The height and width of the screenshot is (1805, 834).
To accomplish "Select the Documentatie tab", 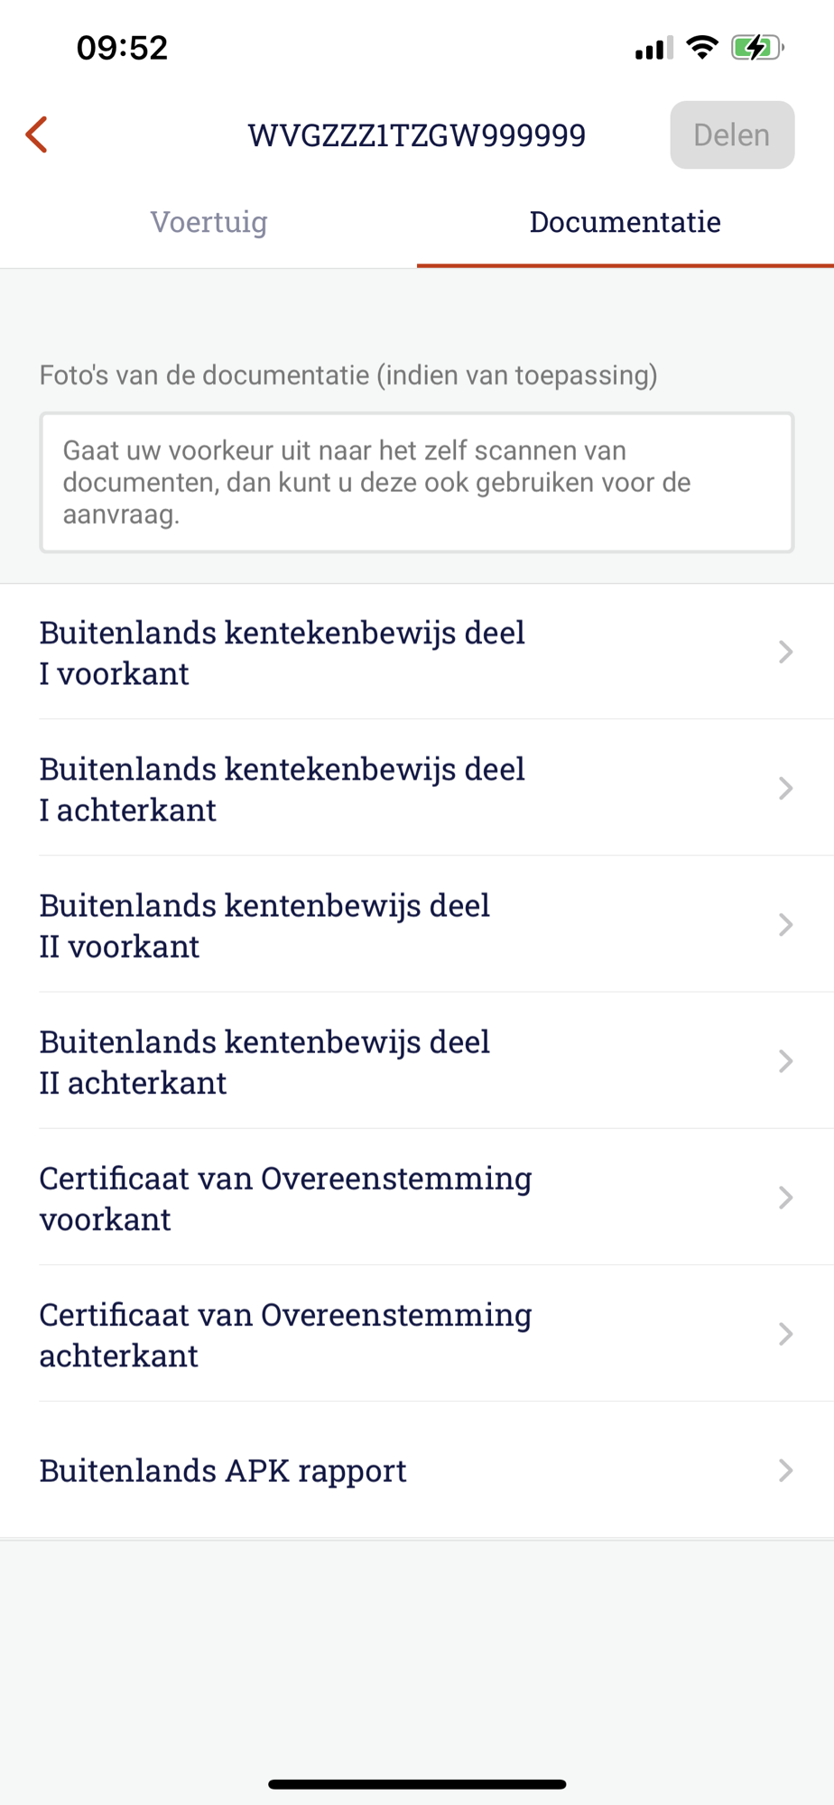I will point(625,222).
